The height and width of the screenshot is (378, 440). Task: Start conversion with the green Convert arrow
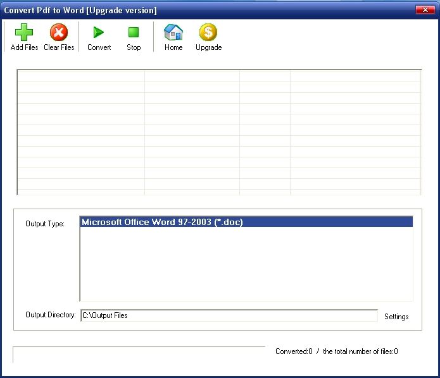(99, 32)
